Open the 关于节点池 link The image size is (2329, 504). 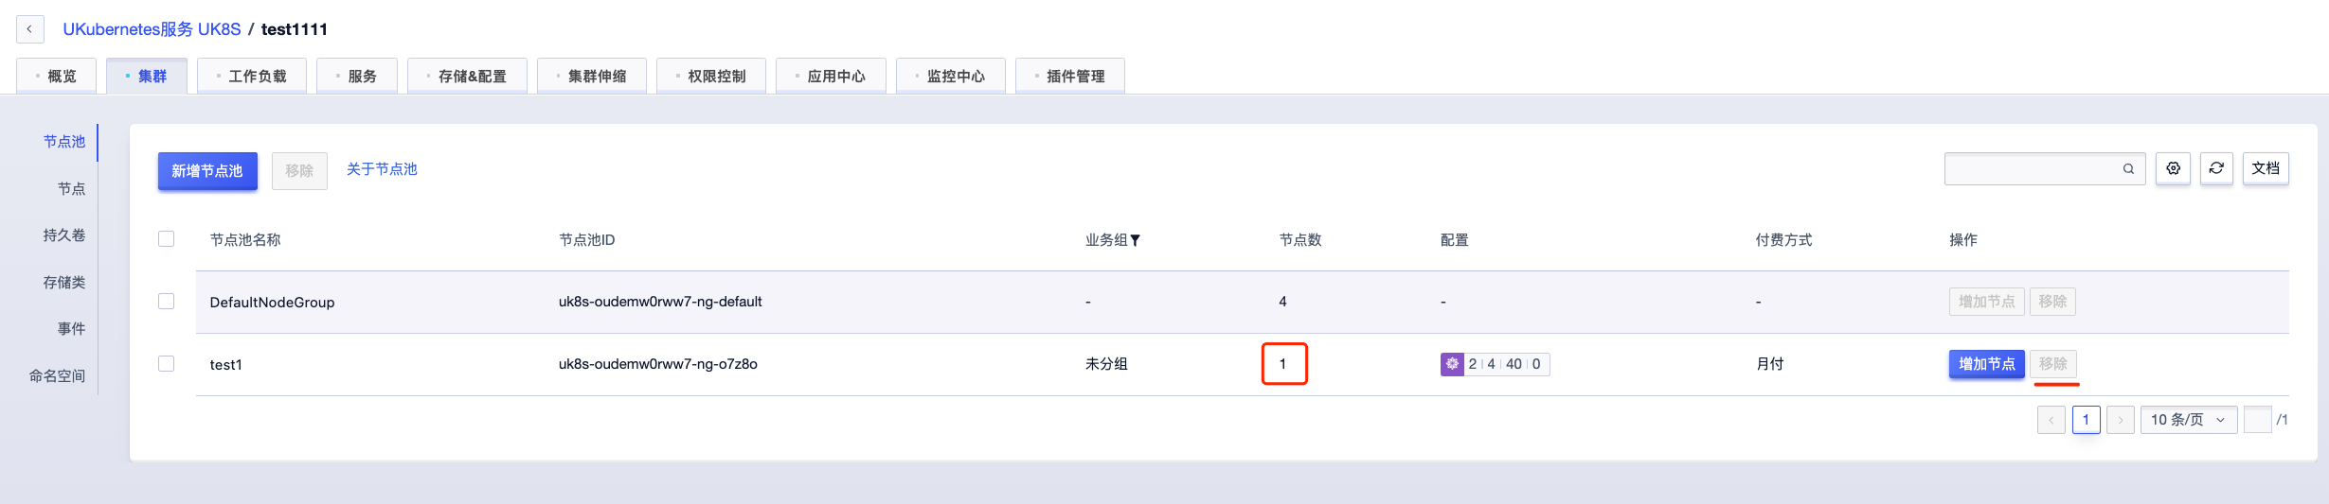pos(382,169)
